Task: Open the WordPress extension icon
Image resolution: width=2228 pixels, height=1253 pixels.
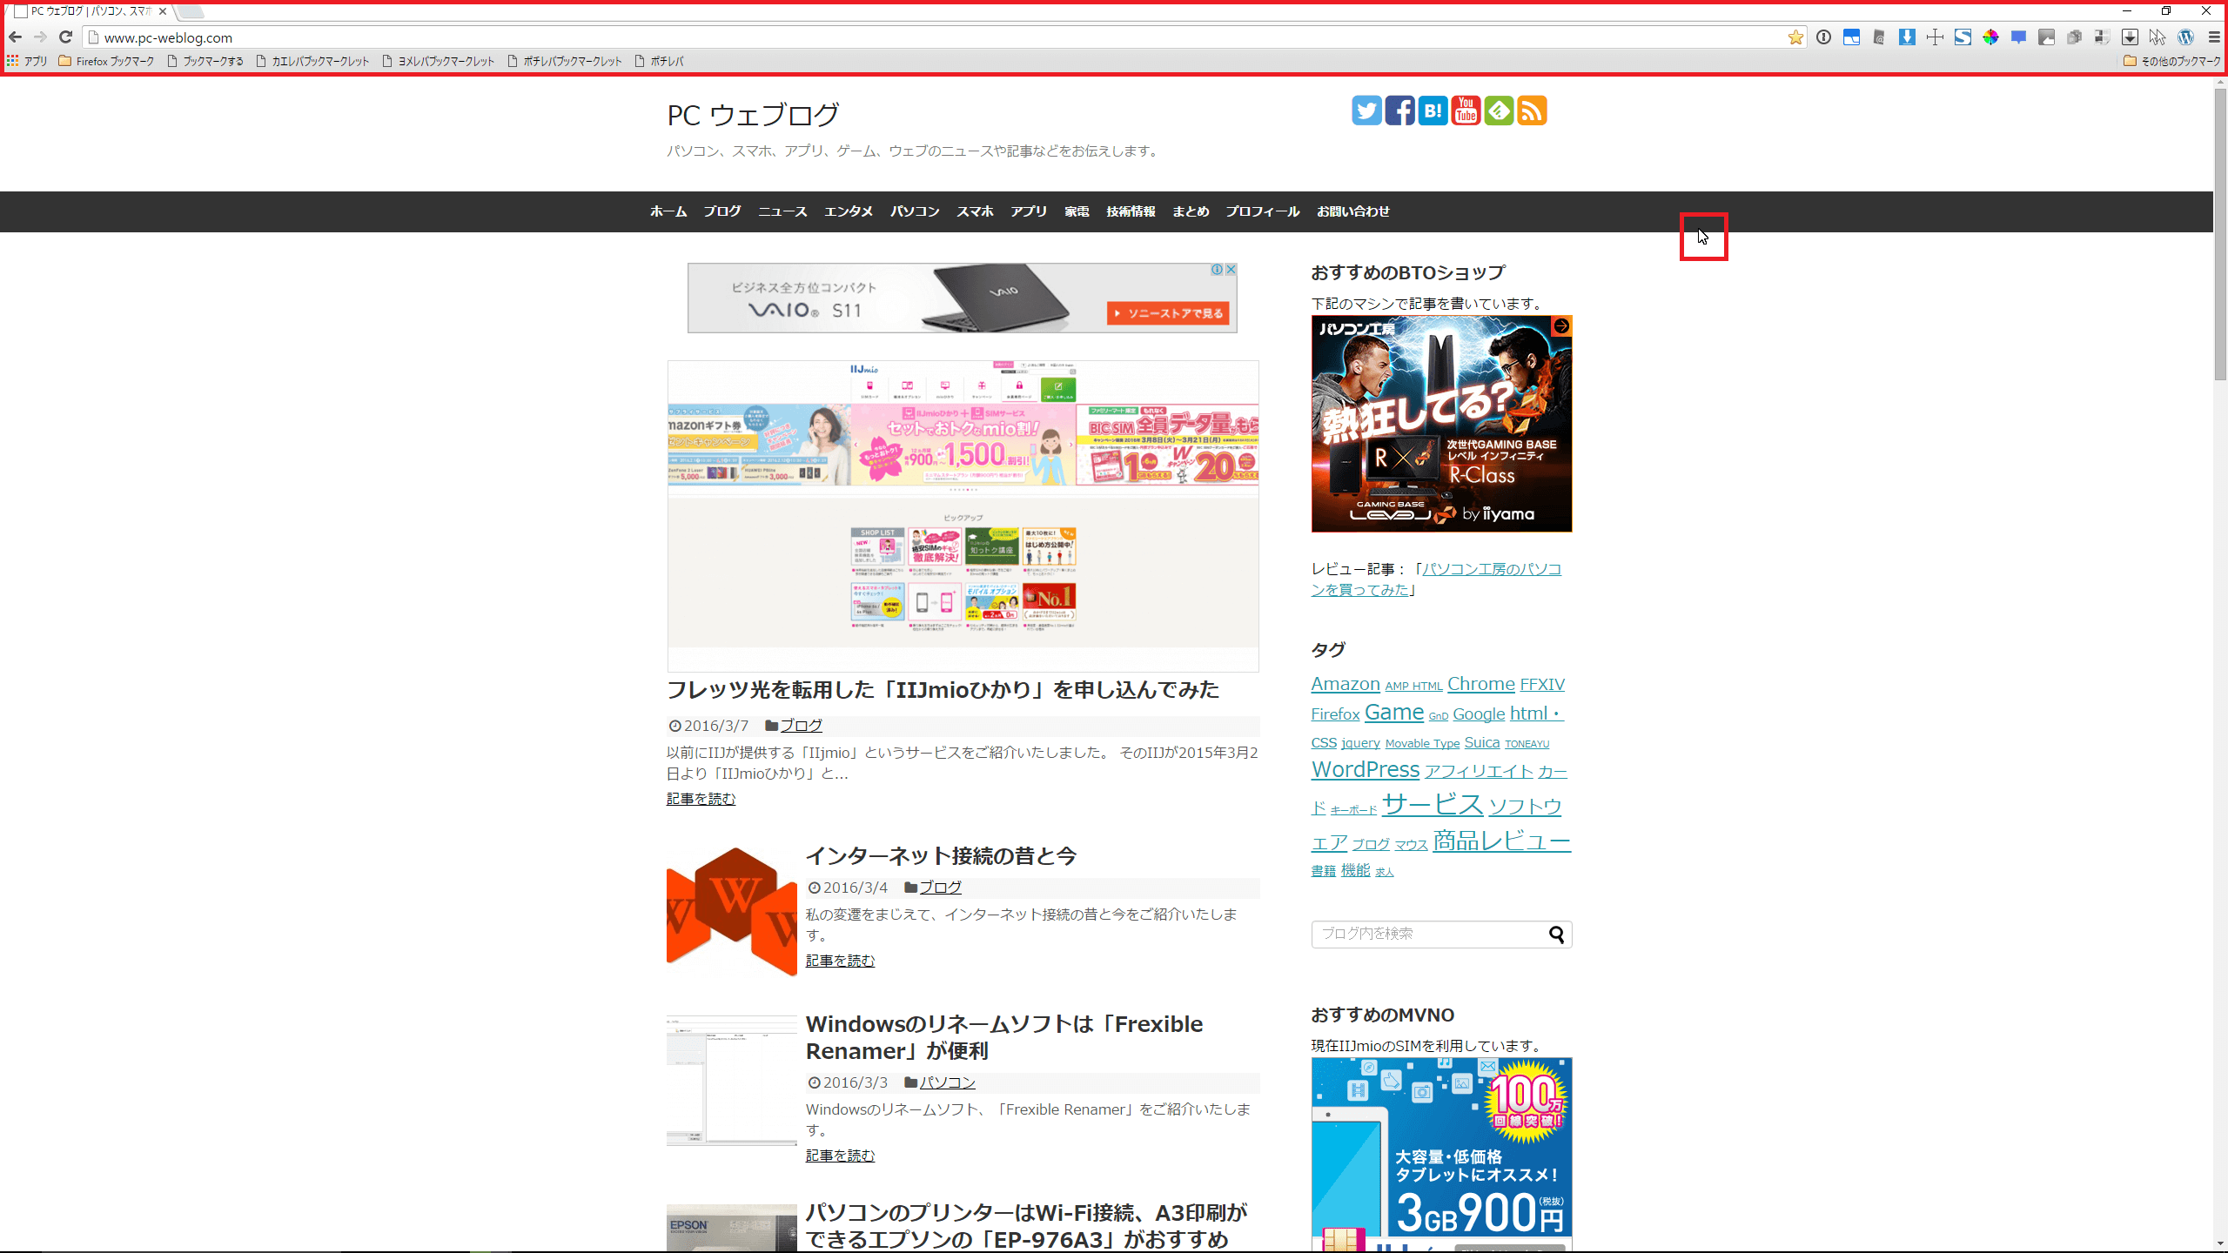Action: click(2185, 37)
